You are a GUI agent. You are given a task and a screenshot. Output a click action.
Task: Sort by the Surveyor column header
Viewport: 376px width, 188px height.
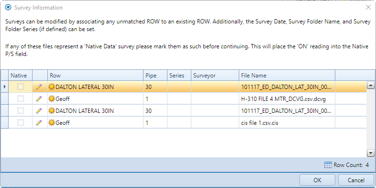click(215, 75)
